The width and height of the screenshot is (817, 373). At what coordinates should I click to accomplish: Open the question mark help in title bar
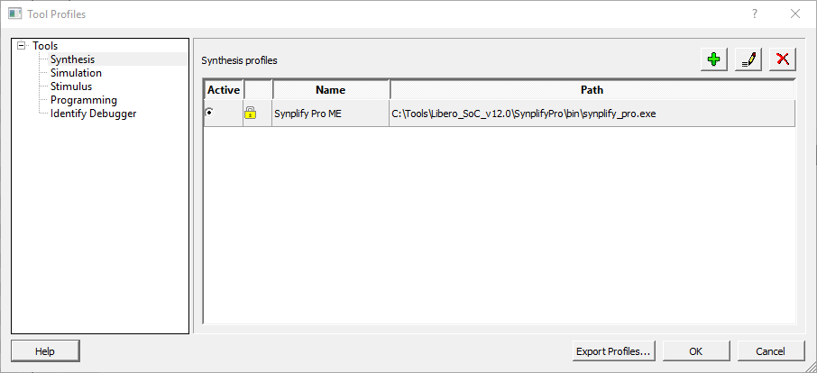click(x=755, y=14)
